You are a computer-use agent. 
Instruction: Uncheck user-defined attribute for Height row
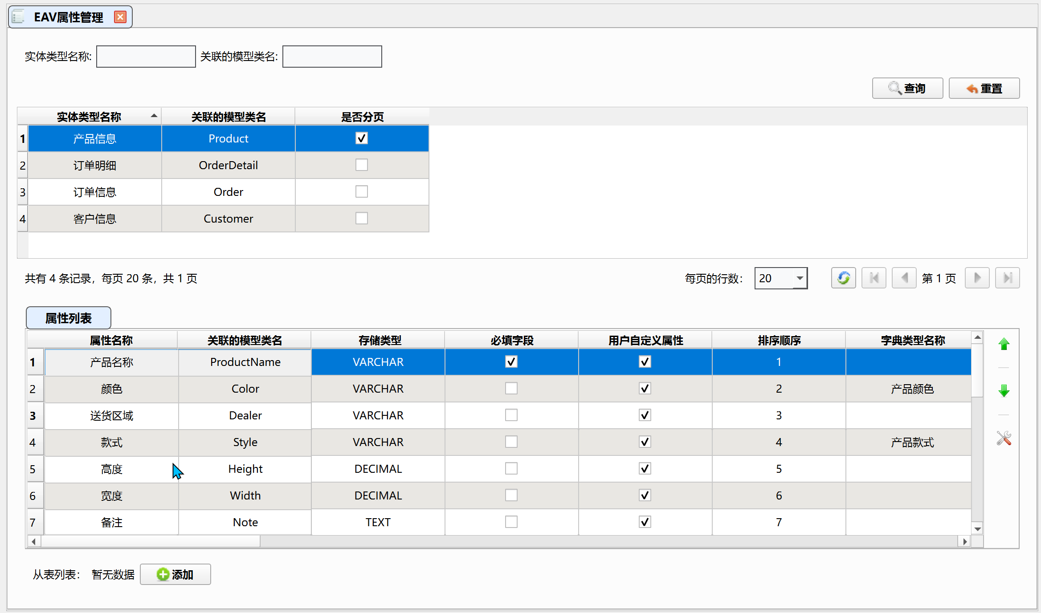645,469
